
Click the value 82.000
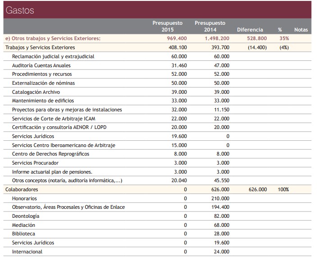(222, 216)
